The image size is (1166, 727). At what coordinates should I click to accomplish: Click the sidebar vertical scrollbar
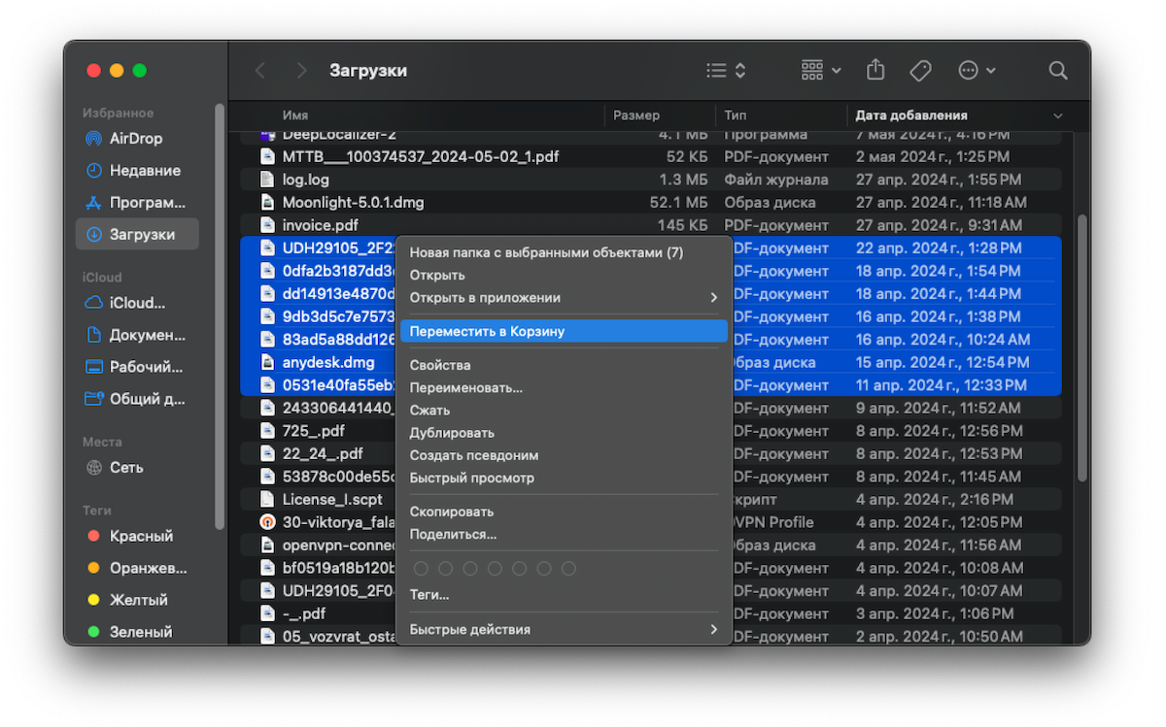pyautogui.click(x=220, y=316)
